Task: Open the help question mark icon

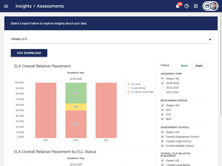Action: click(x=187, y=6)
